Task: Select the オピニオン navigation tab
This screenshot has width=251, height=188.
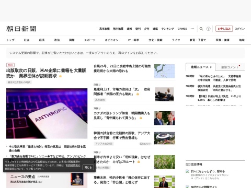Action: coord(111,40)
